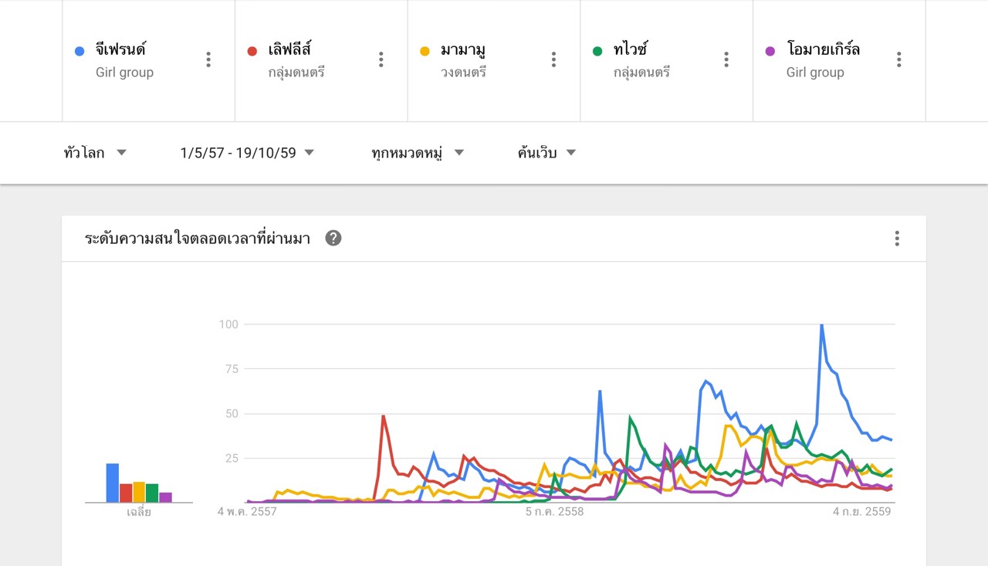
Task: Click the ระดับความสนใจตลอดเวลาที่ผ่านมา heading
Action: coord(198,239)
